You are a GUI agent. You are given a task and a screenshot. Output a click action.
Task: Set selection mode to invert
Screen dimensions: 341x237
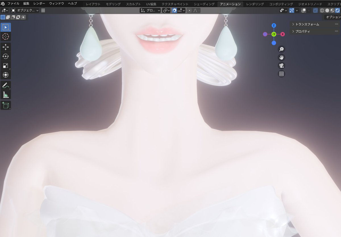pyautogui.click(x=18, y=17)
